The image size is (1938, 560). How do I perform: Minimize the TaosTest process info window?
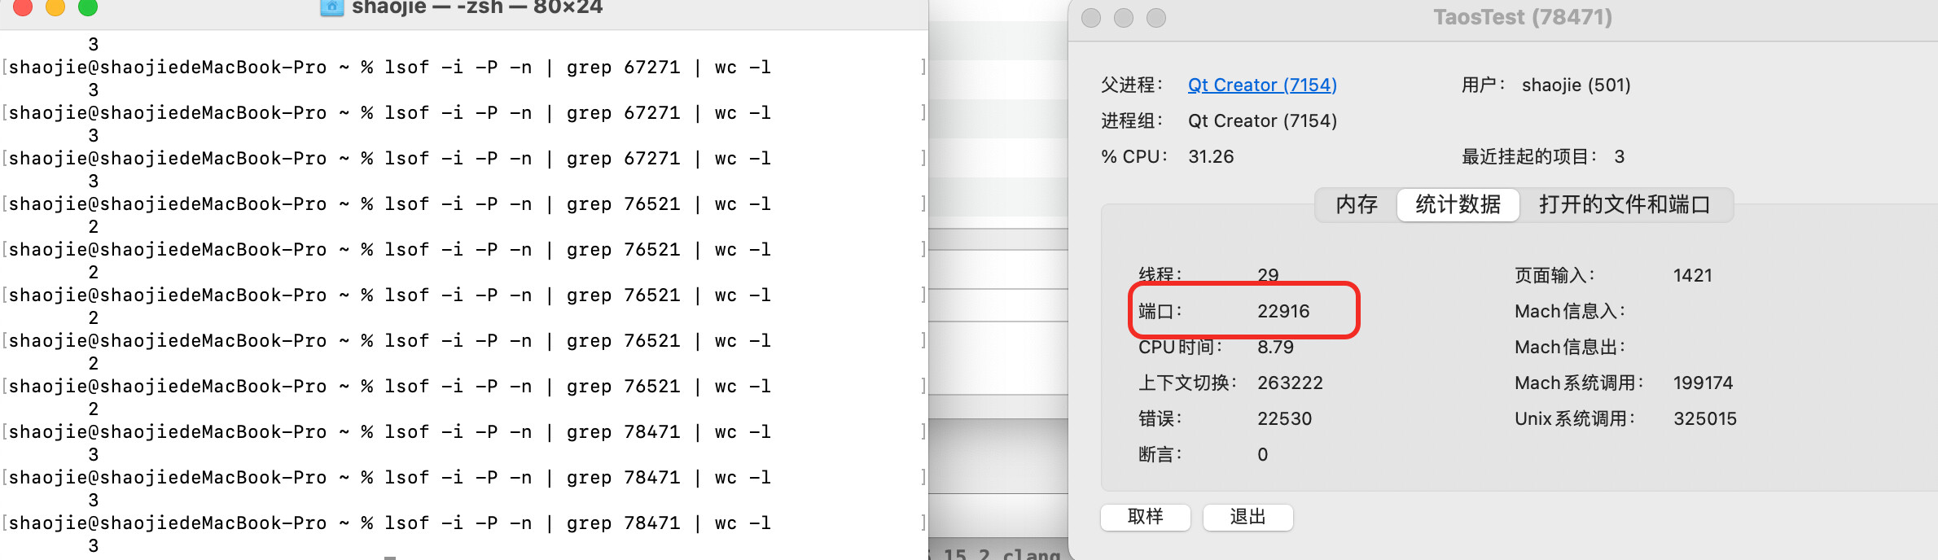(x=1124, y=18)
